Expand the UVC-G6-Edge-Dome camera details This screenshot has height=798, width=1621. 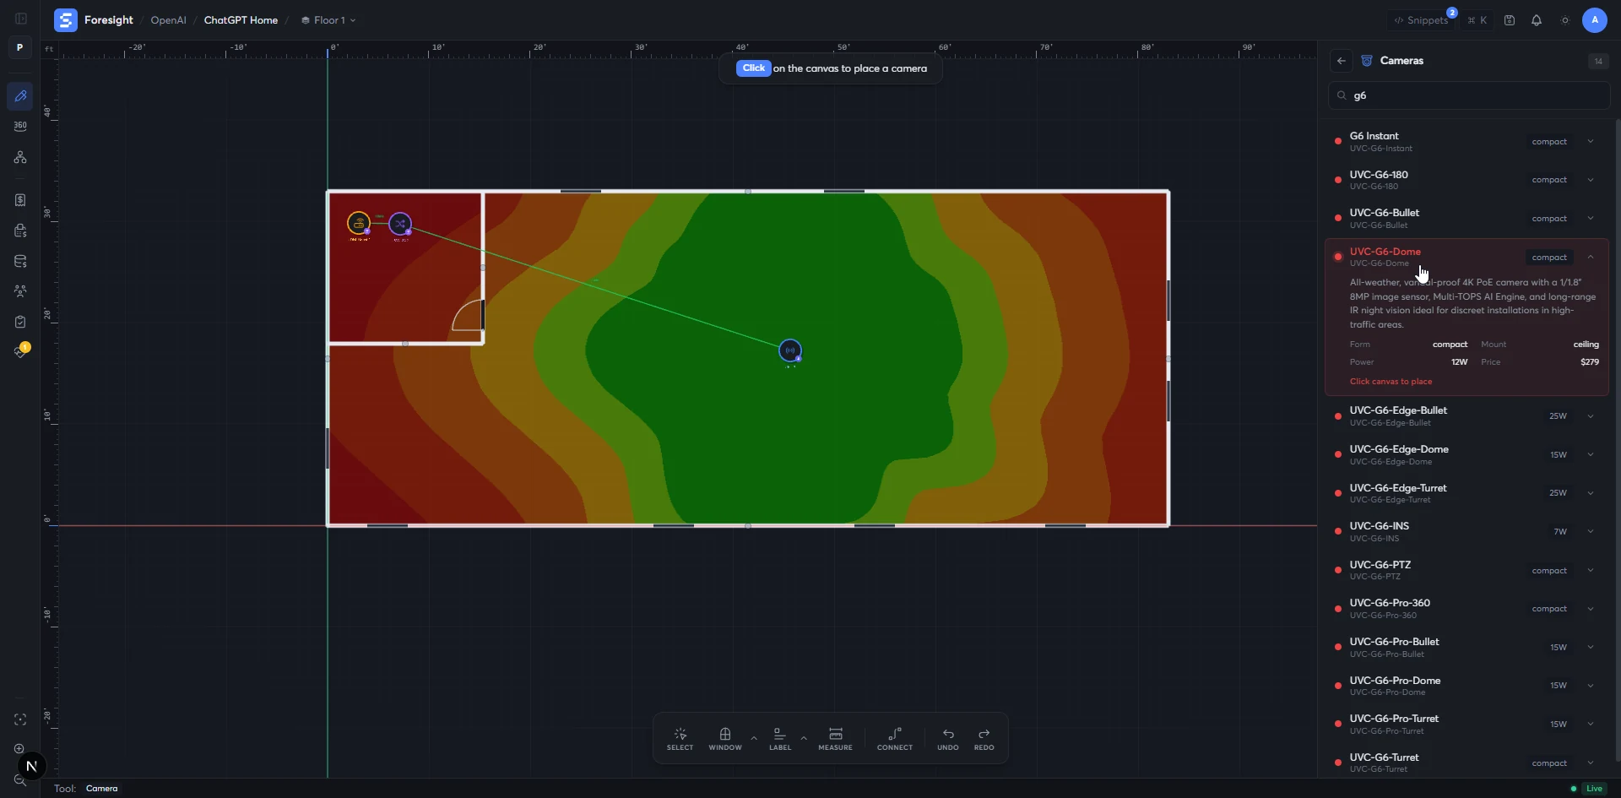1591,455
